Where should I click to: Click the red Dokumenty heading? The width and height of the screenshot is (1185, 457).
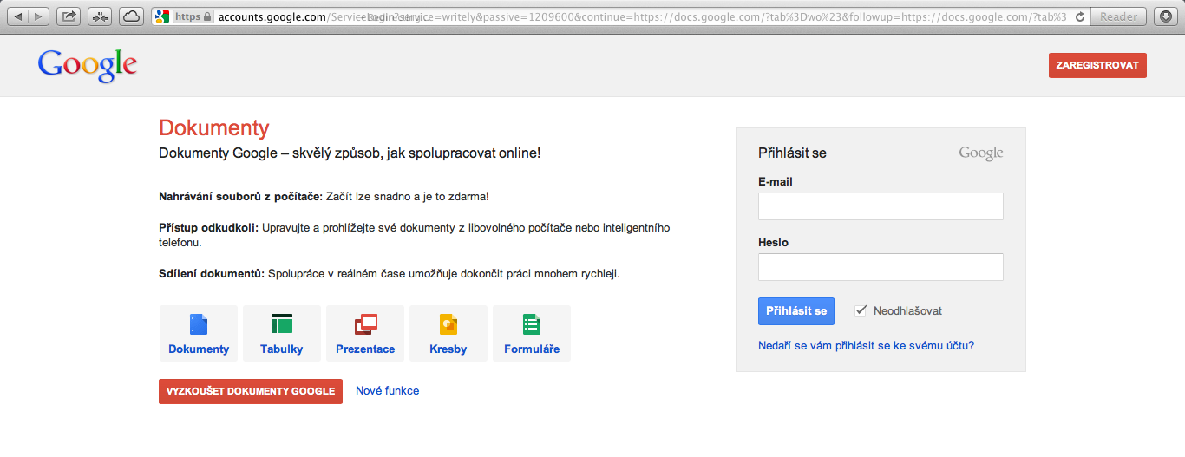pos(214,128)
